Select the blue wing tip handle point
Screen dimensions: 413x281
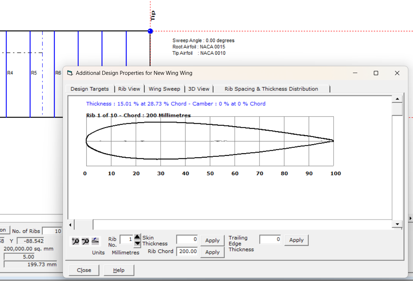click(x=150, y=31)
